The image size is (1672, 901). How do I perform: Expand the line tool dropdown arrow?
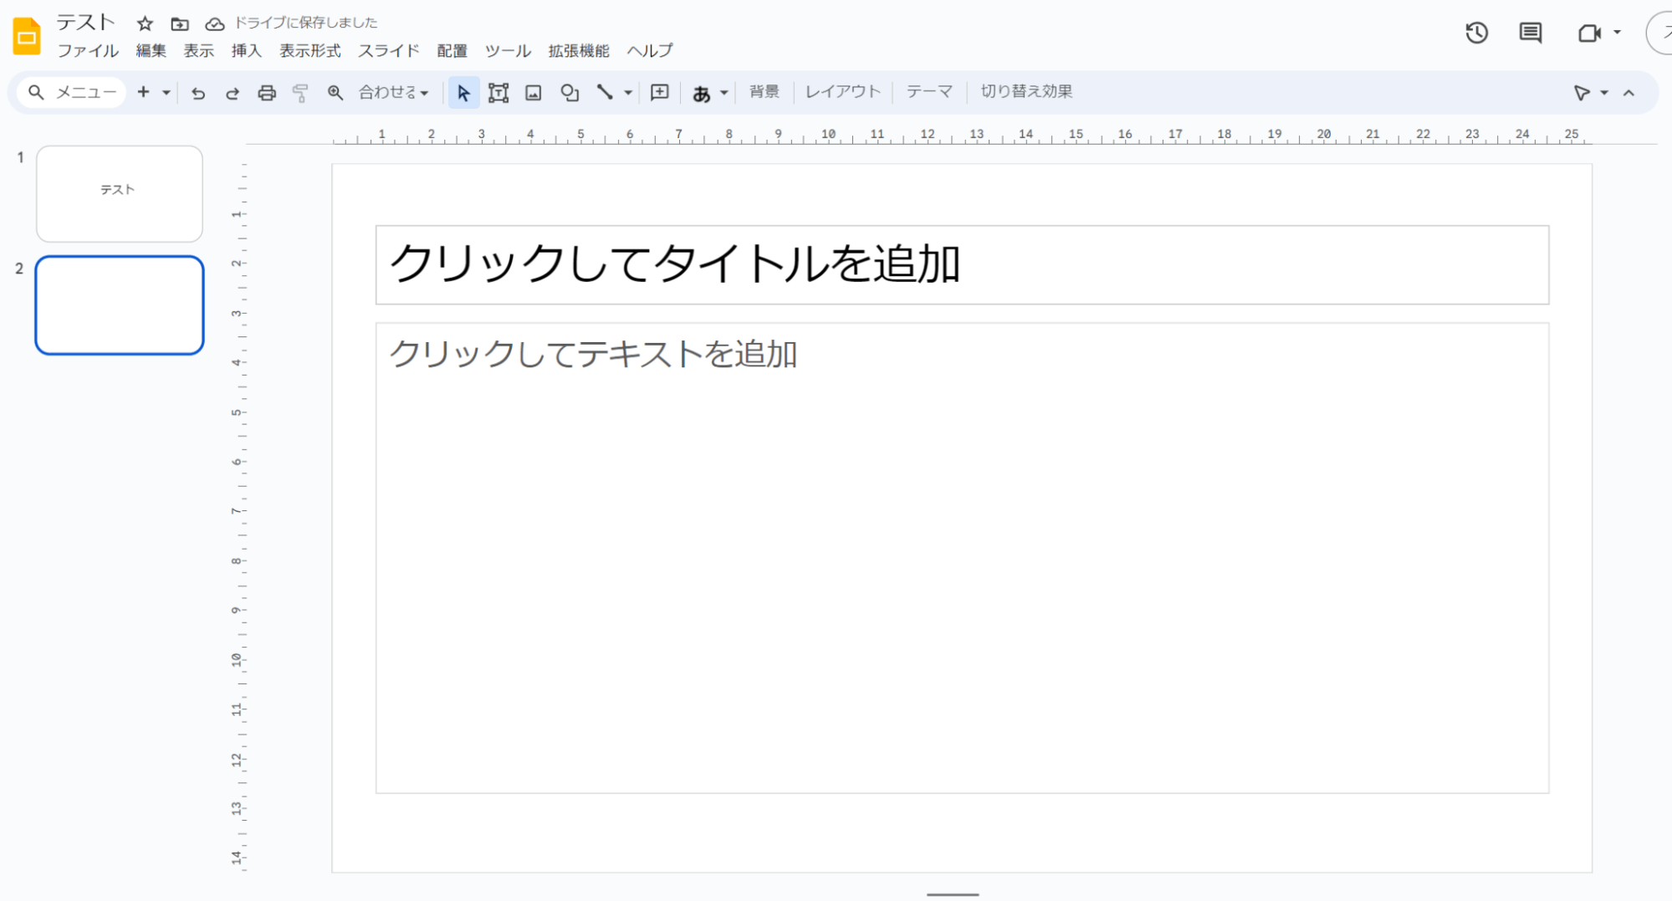(x=628, y=93)
